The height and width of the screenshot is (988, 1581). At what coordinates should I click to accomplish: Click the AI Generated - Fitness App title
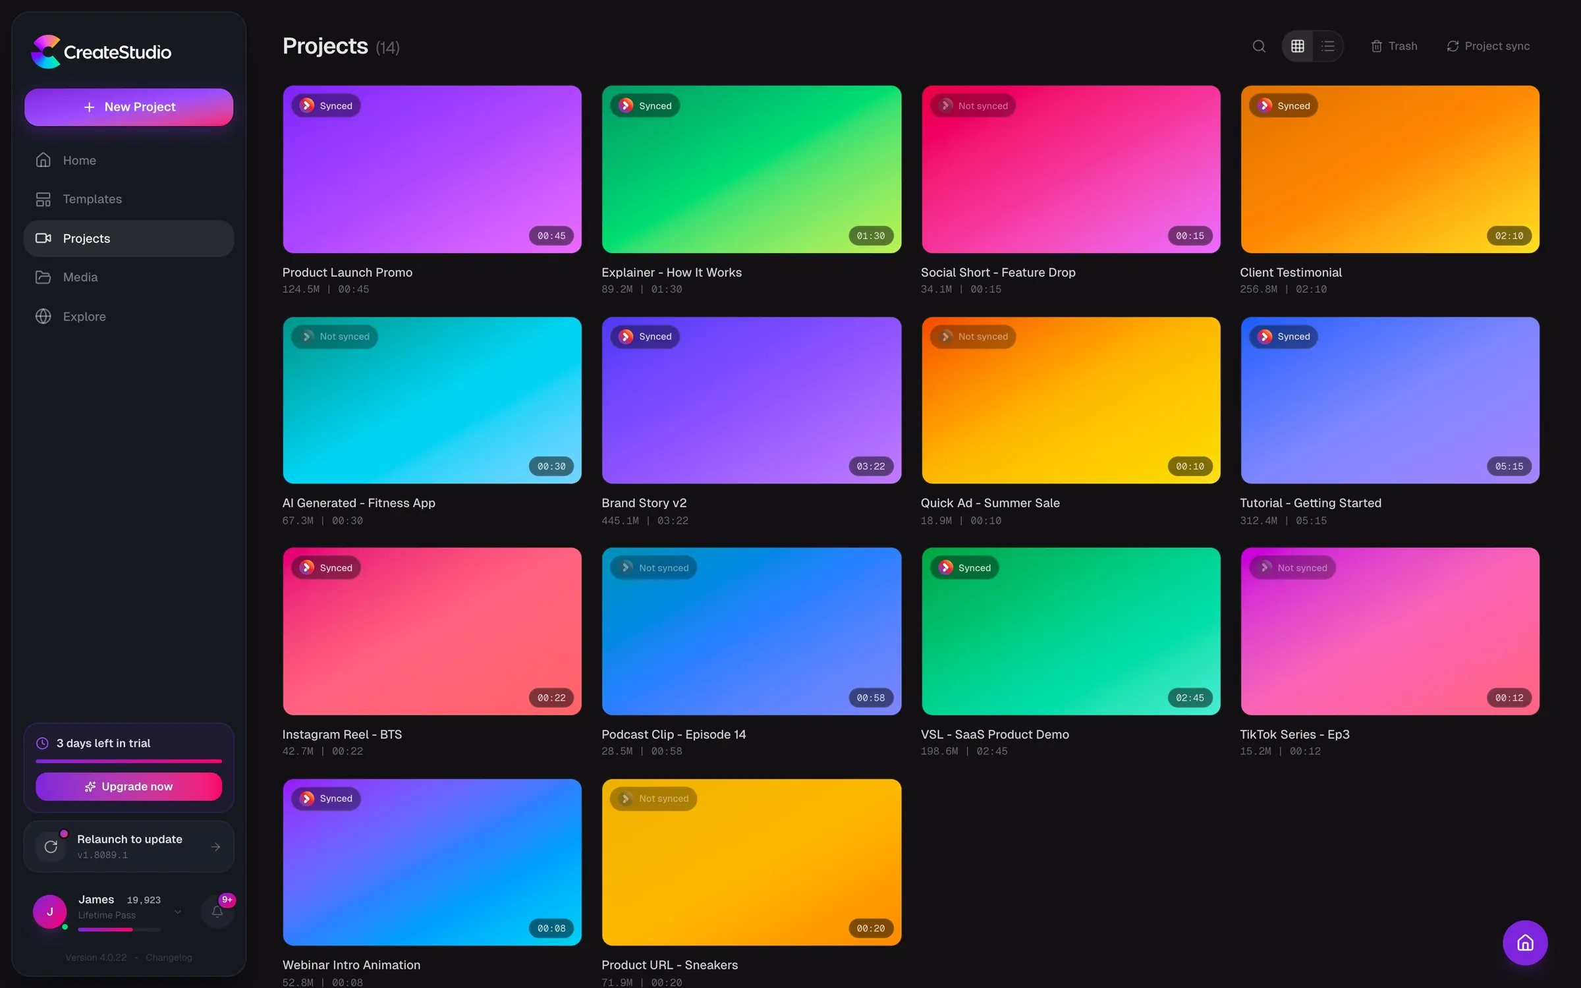359,503
